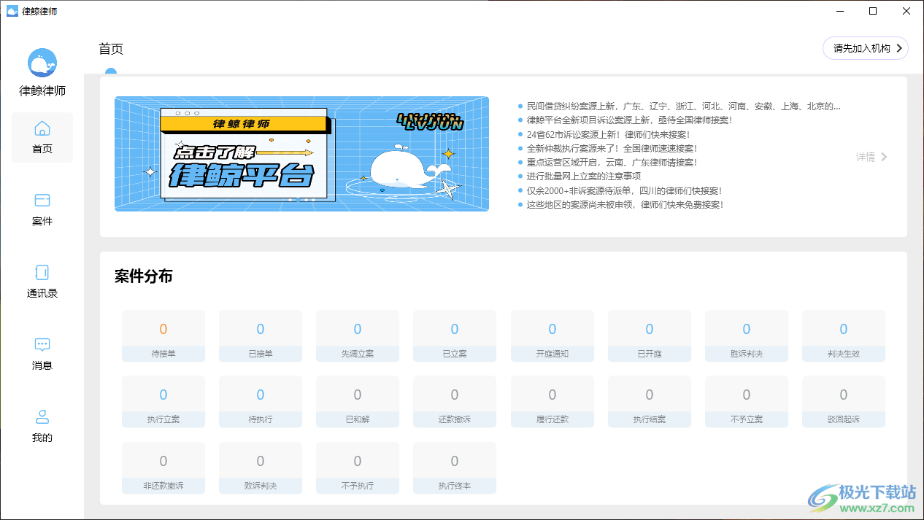The image size is (924, 520).
Task: Open the 通讯录 contacts icon
Action: click(x=42, y=282)
